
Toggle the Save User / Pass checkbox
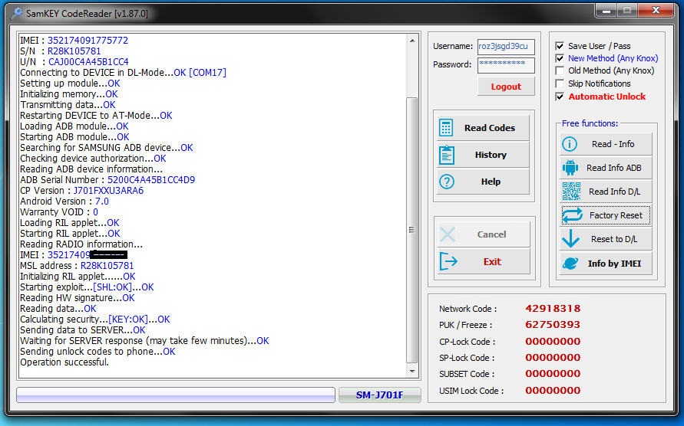(x=560, y=46)
